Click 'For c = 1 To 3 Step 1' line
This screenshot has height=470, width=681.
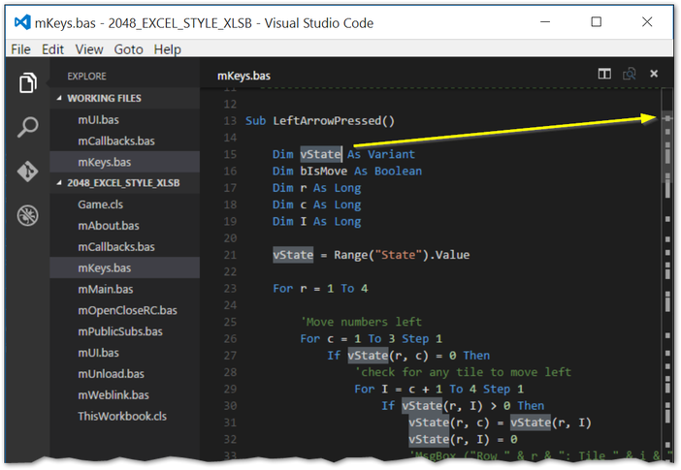point(372,339)
